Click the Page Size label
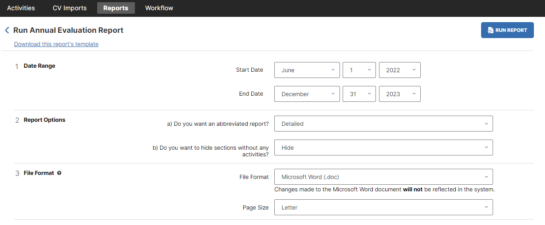This screenshot has height=225, width=545. (x=256, y=207)
